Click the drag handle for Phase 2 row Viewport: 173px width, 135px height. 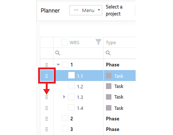47,119
